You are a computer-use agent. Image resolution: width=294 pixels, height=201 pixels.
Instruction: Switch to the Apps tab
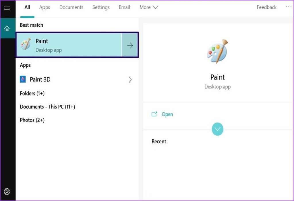coord(45,7)
